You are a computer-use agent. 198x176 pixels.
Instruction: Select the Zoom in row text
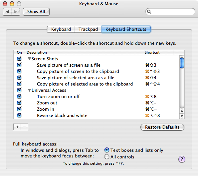pyautogui.click(x=46, y=109)
